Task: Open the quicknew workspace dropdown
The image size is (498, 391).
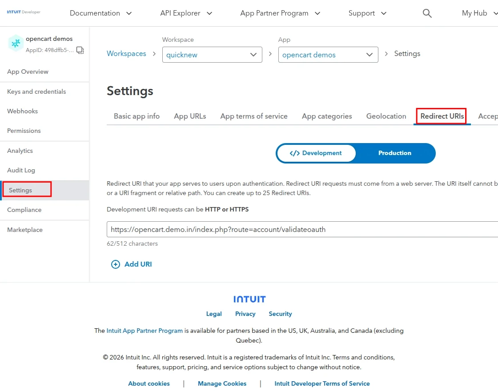Action: pos(212,55)
